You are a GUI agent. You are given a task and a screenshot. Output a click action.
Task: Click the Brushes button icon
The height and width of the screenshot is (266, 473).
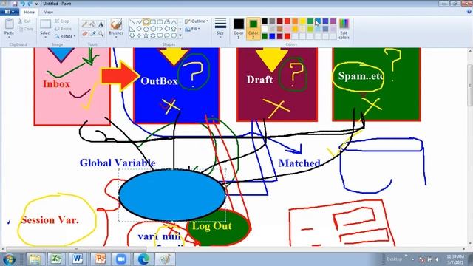click(116, 24)
